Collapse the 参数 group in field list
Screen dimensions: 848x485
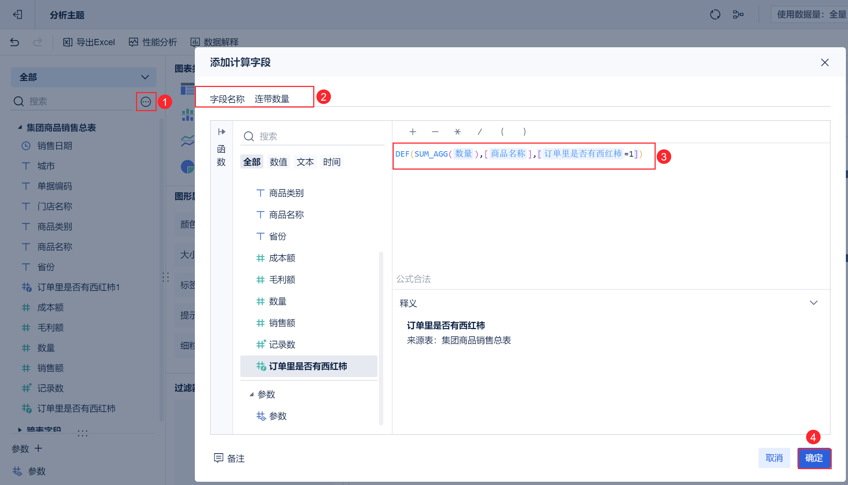click(x=252, y=394)
